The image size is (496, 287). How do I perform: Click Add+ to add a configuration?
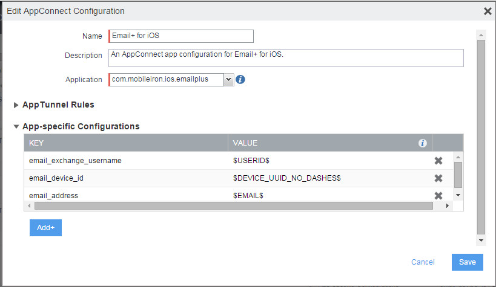point(45,228)
